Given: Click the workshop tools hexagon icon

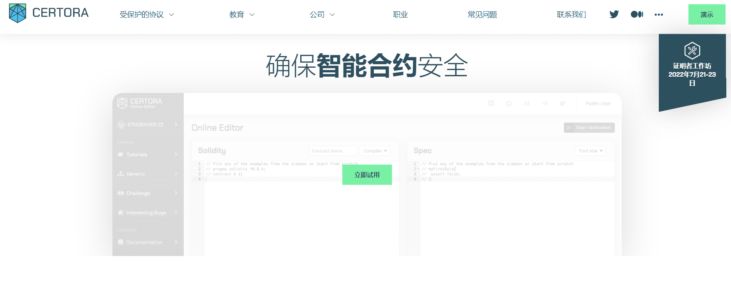Looking at the screenshot, I should (x=692, y=51).
